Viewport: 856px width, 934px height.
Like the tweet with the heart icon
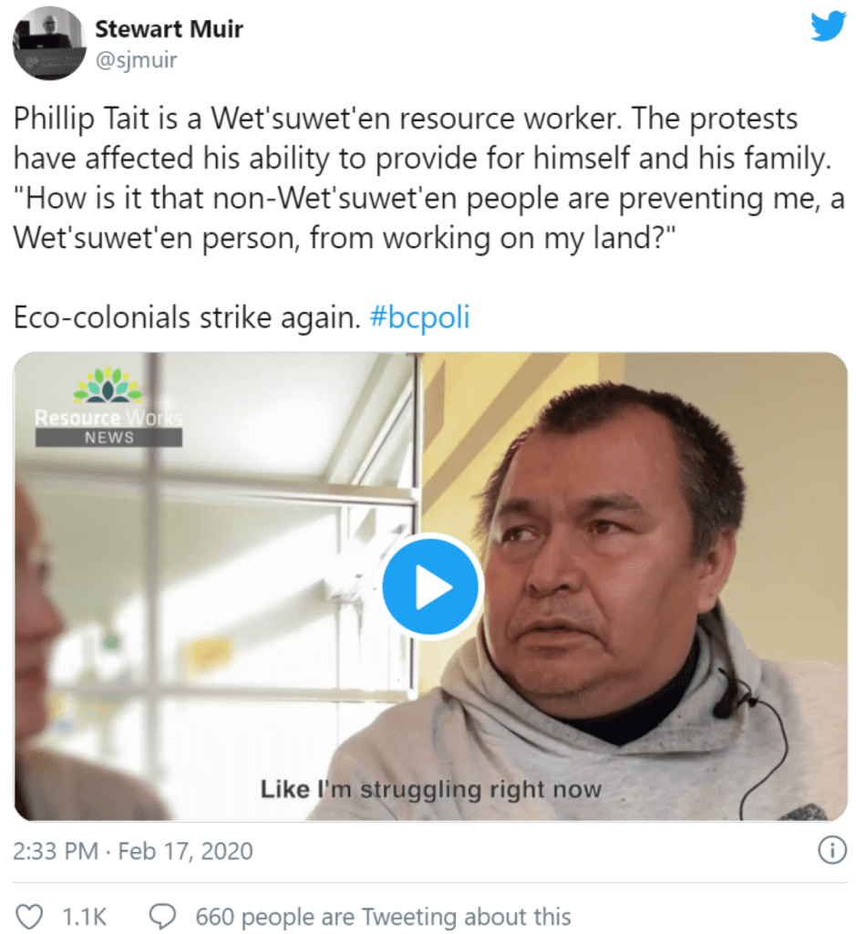31,916
